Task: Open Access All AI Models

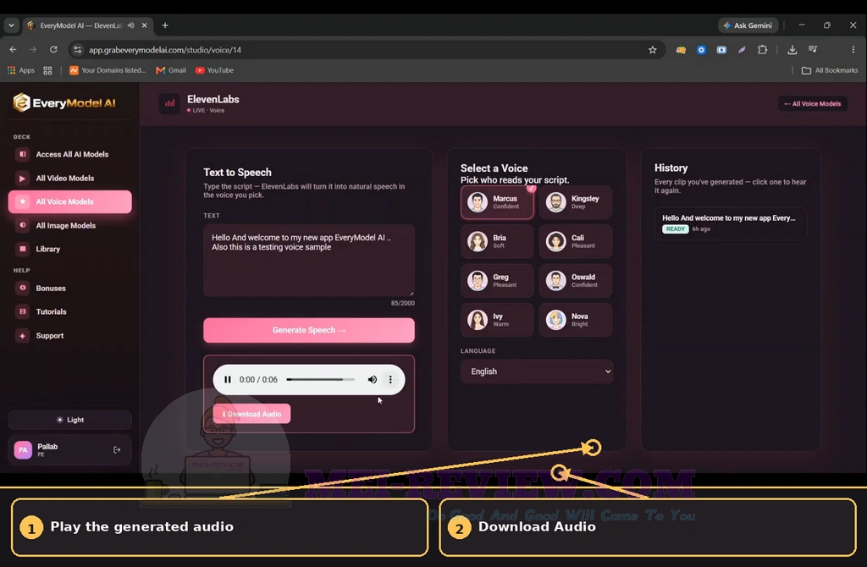Action: 70,154
